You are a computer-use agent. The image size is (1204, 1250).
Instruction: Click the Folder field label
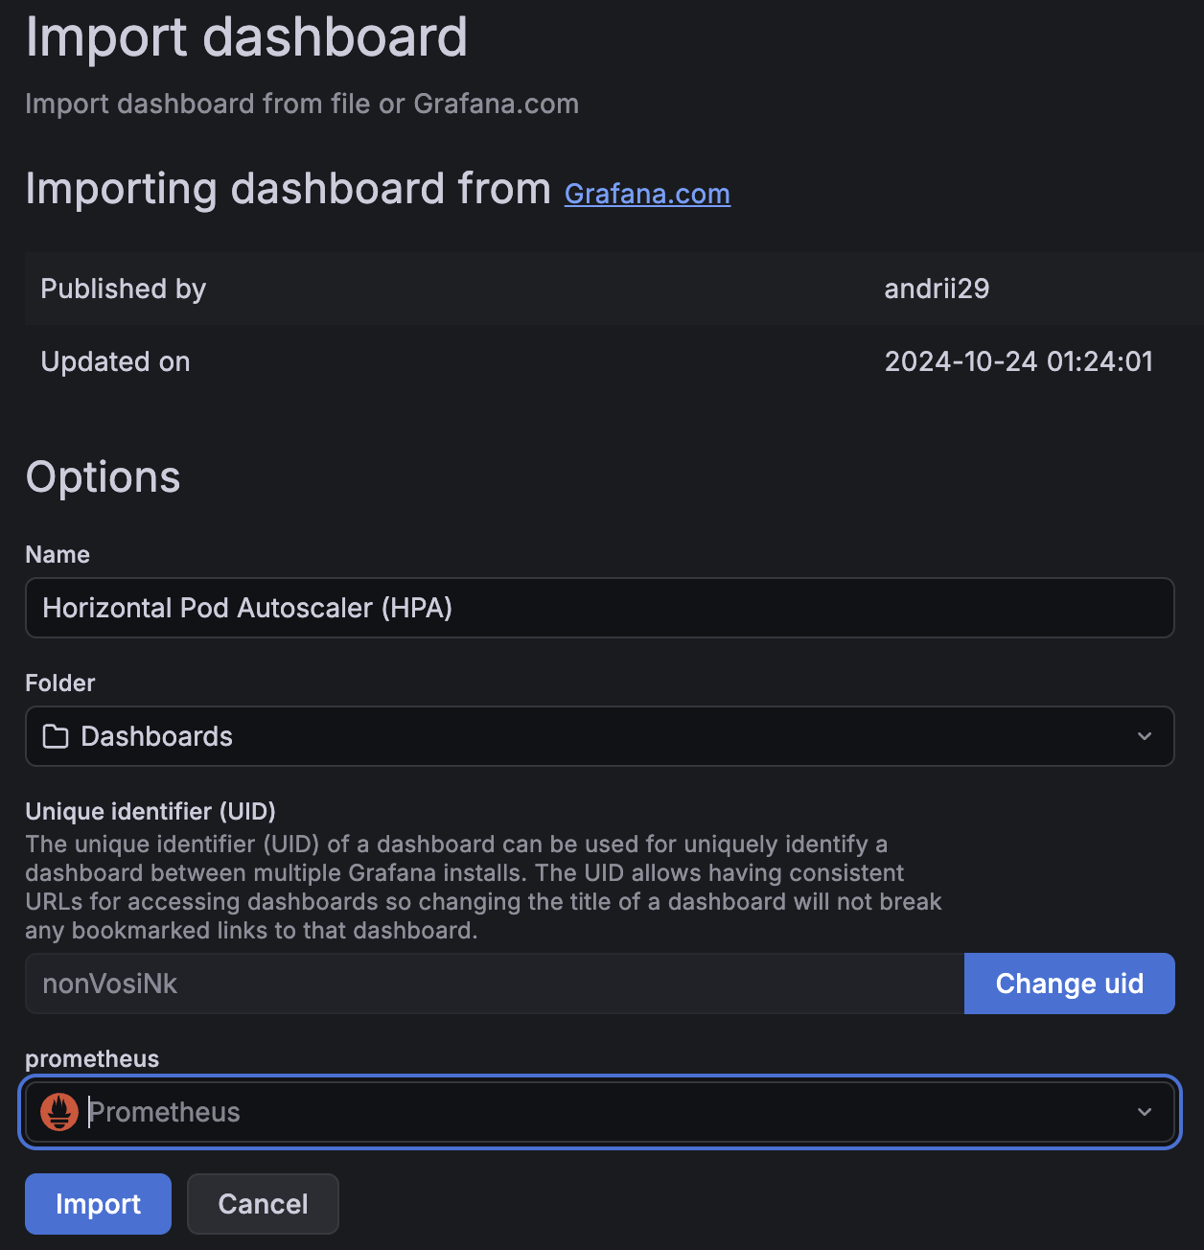tap(60, 683)
